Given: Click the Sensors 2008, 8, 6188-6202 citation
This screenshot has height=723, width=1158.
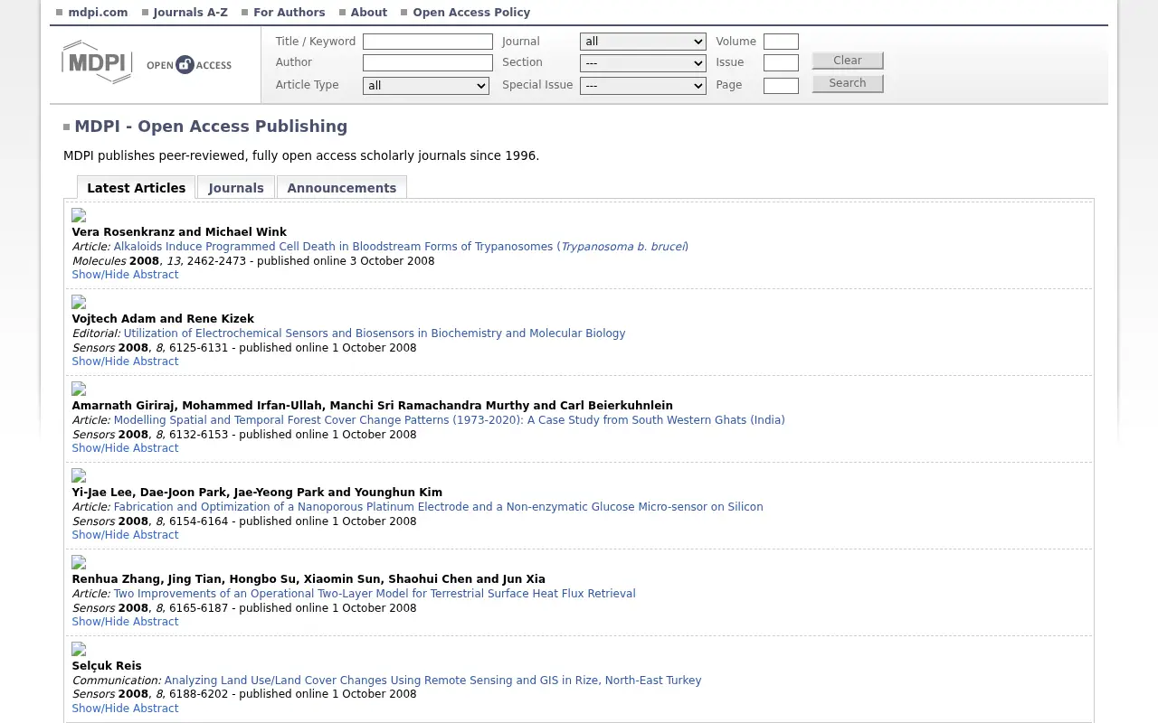Looking at the screenshot, I should [150, 694].
